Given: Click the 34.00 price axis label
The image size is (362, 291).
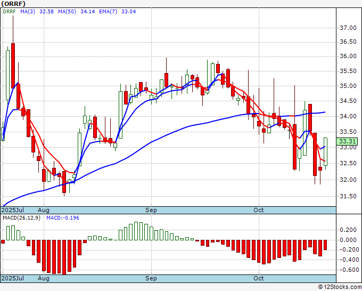Looking at the screenshot, I should tap(348, 116).
